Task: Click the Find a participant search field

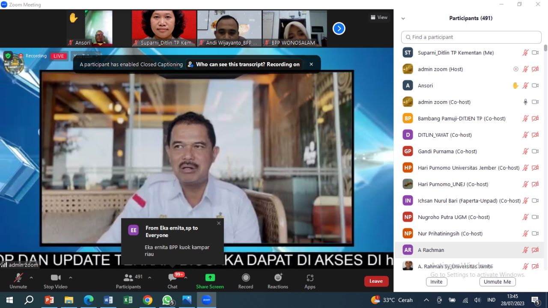Action: (471, 37)
